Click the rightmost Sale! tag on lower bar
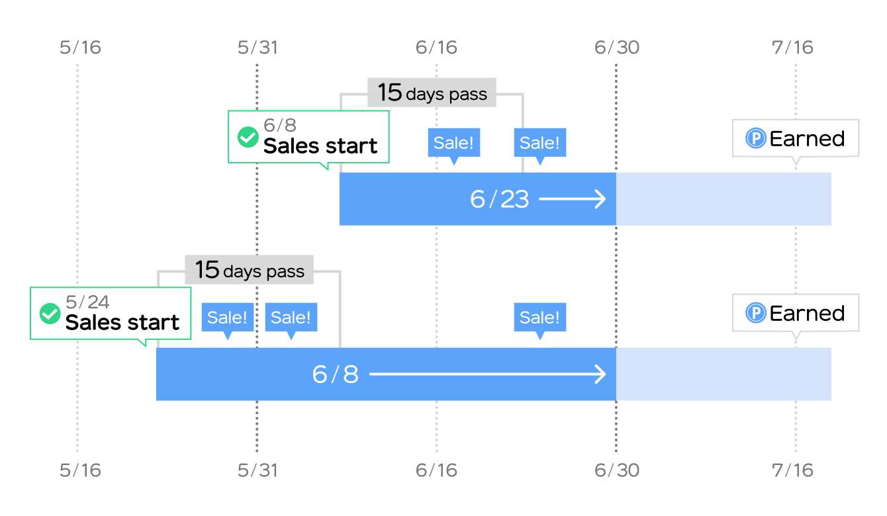This screenshot has height=516, width=887. (539, 318)
